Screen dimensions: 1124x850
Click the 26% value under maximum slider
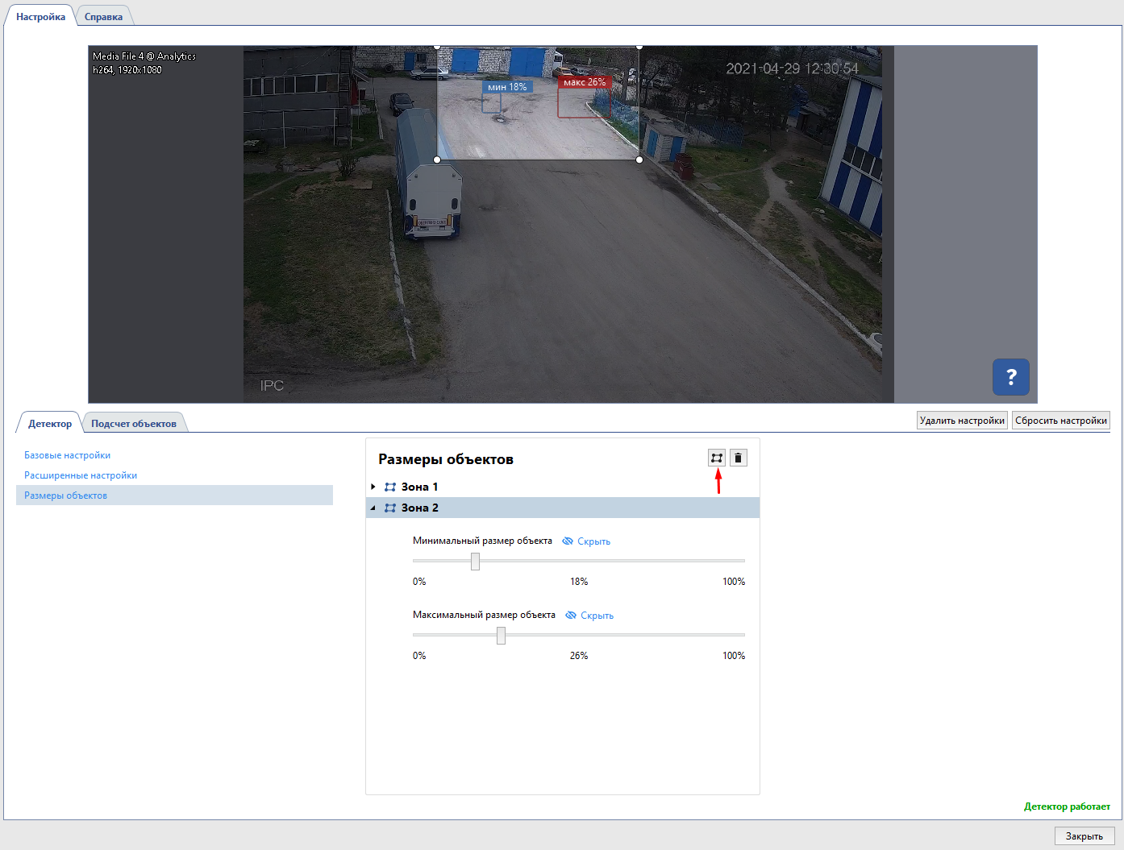(579, 656)
